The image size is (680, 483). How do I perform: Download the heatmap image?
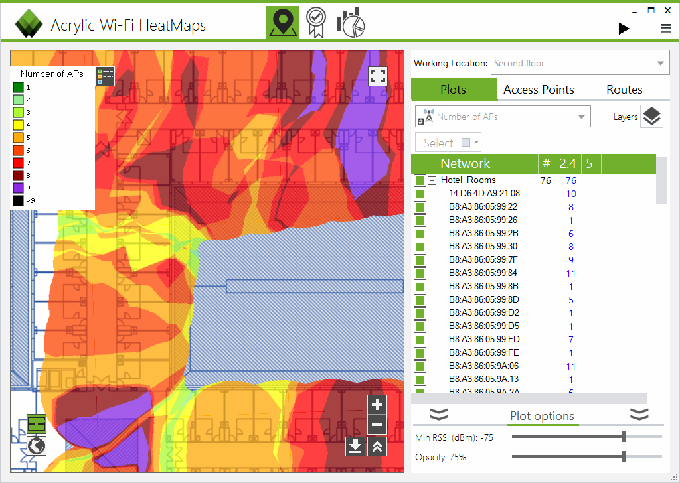click(355, 447)
